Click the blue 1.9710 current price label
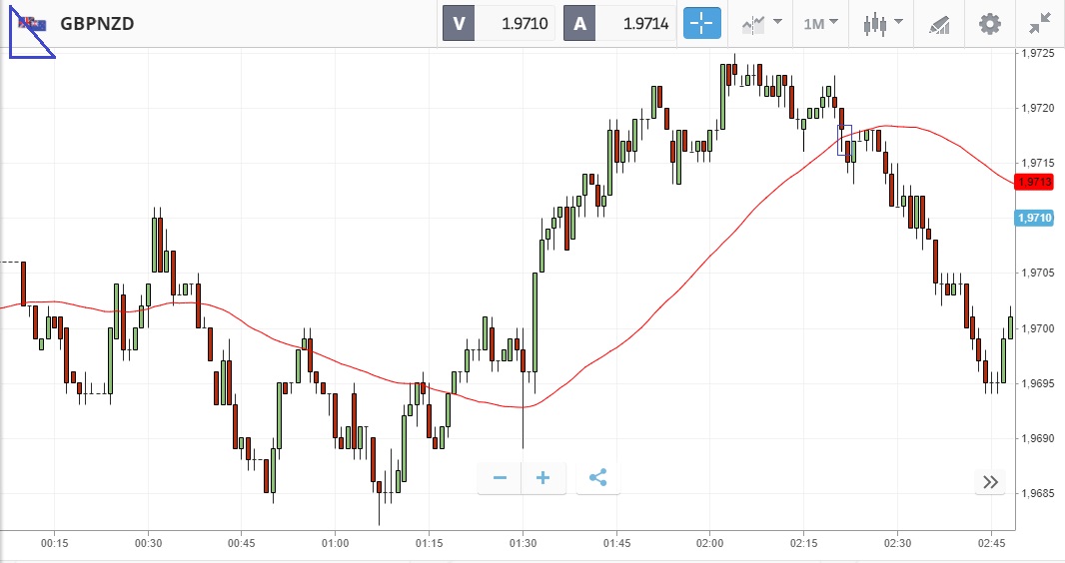 (1034, 218)
